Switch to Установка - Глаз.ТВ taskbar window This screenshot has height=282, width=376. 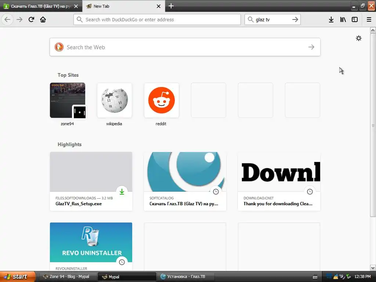coord(186,276)
